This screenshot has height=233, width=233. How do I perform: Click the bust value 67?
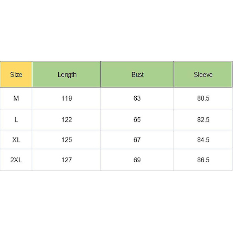(137, 140)
